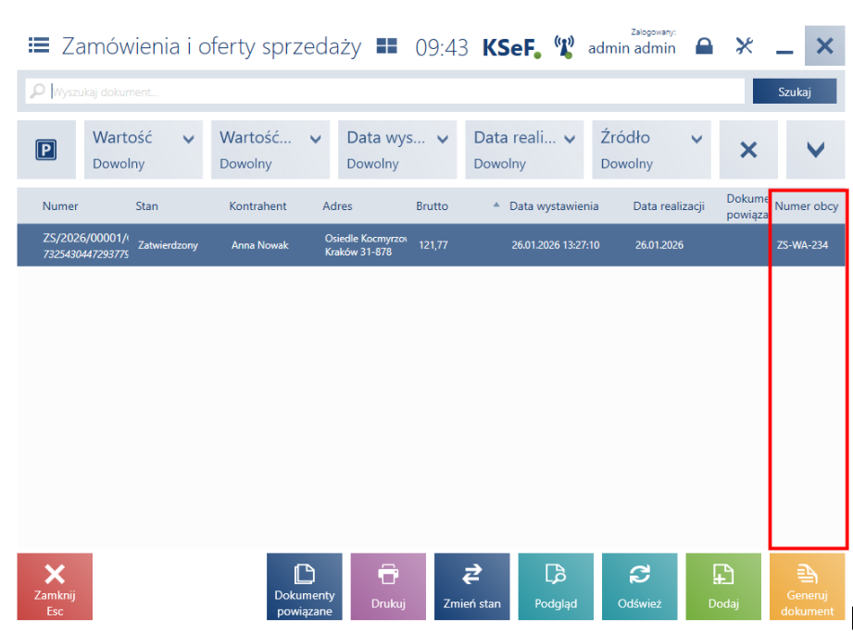Click the Dodaj add button
This screenshot has width=853, height=633.
pos(723,587)
